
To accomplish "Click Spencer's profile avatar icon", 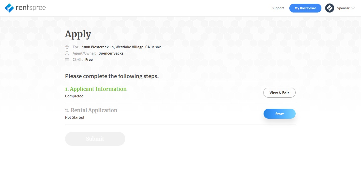I will (330, 8).
